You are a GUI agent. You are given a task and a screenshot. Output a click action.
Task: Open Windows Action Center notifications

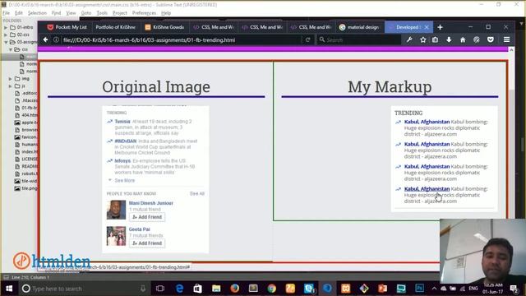click(514, 289)
